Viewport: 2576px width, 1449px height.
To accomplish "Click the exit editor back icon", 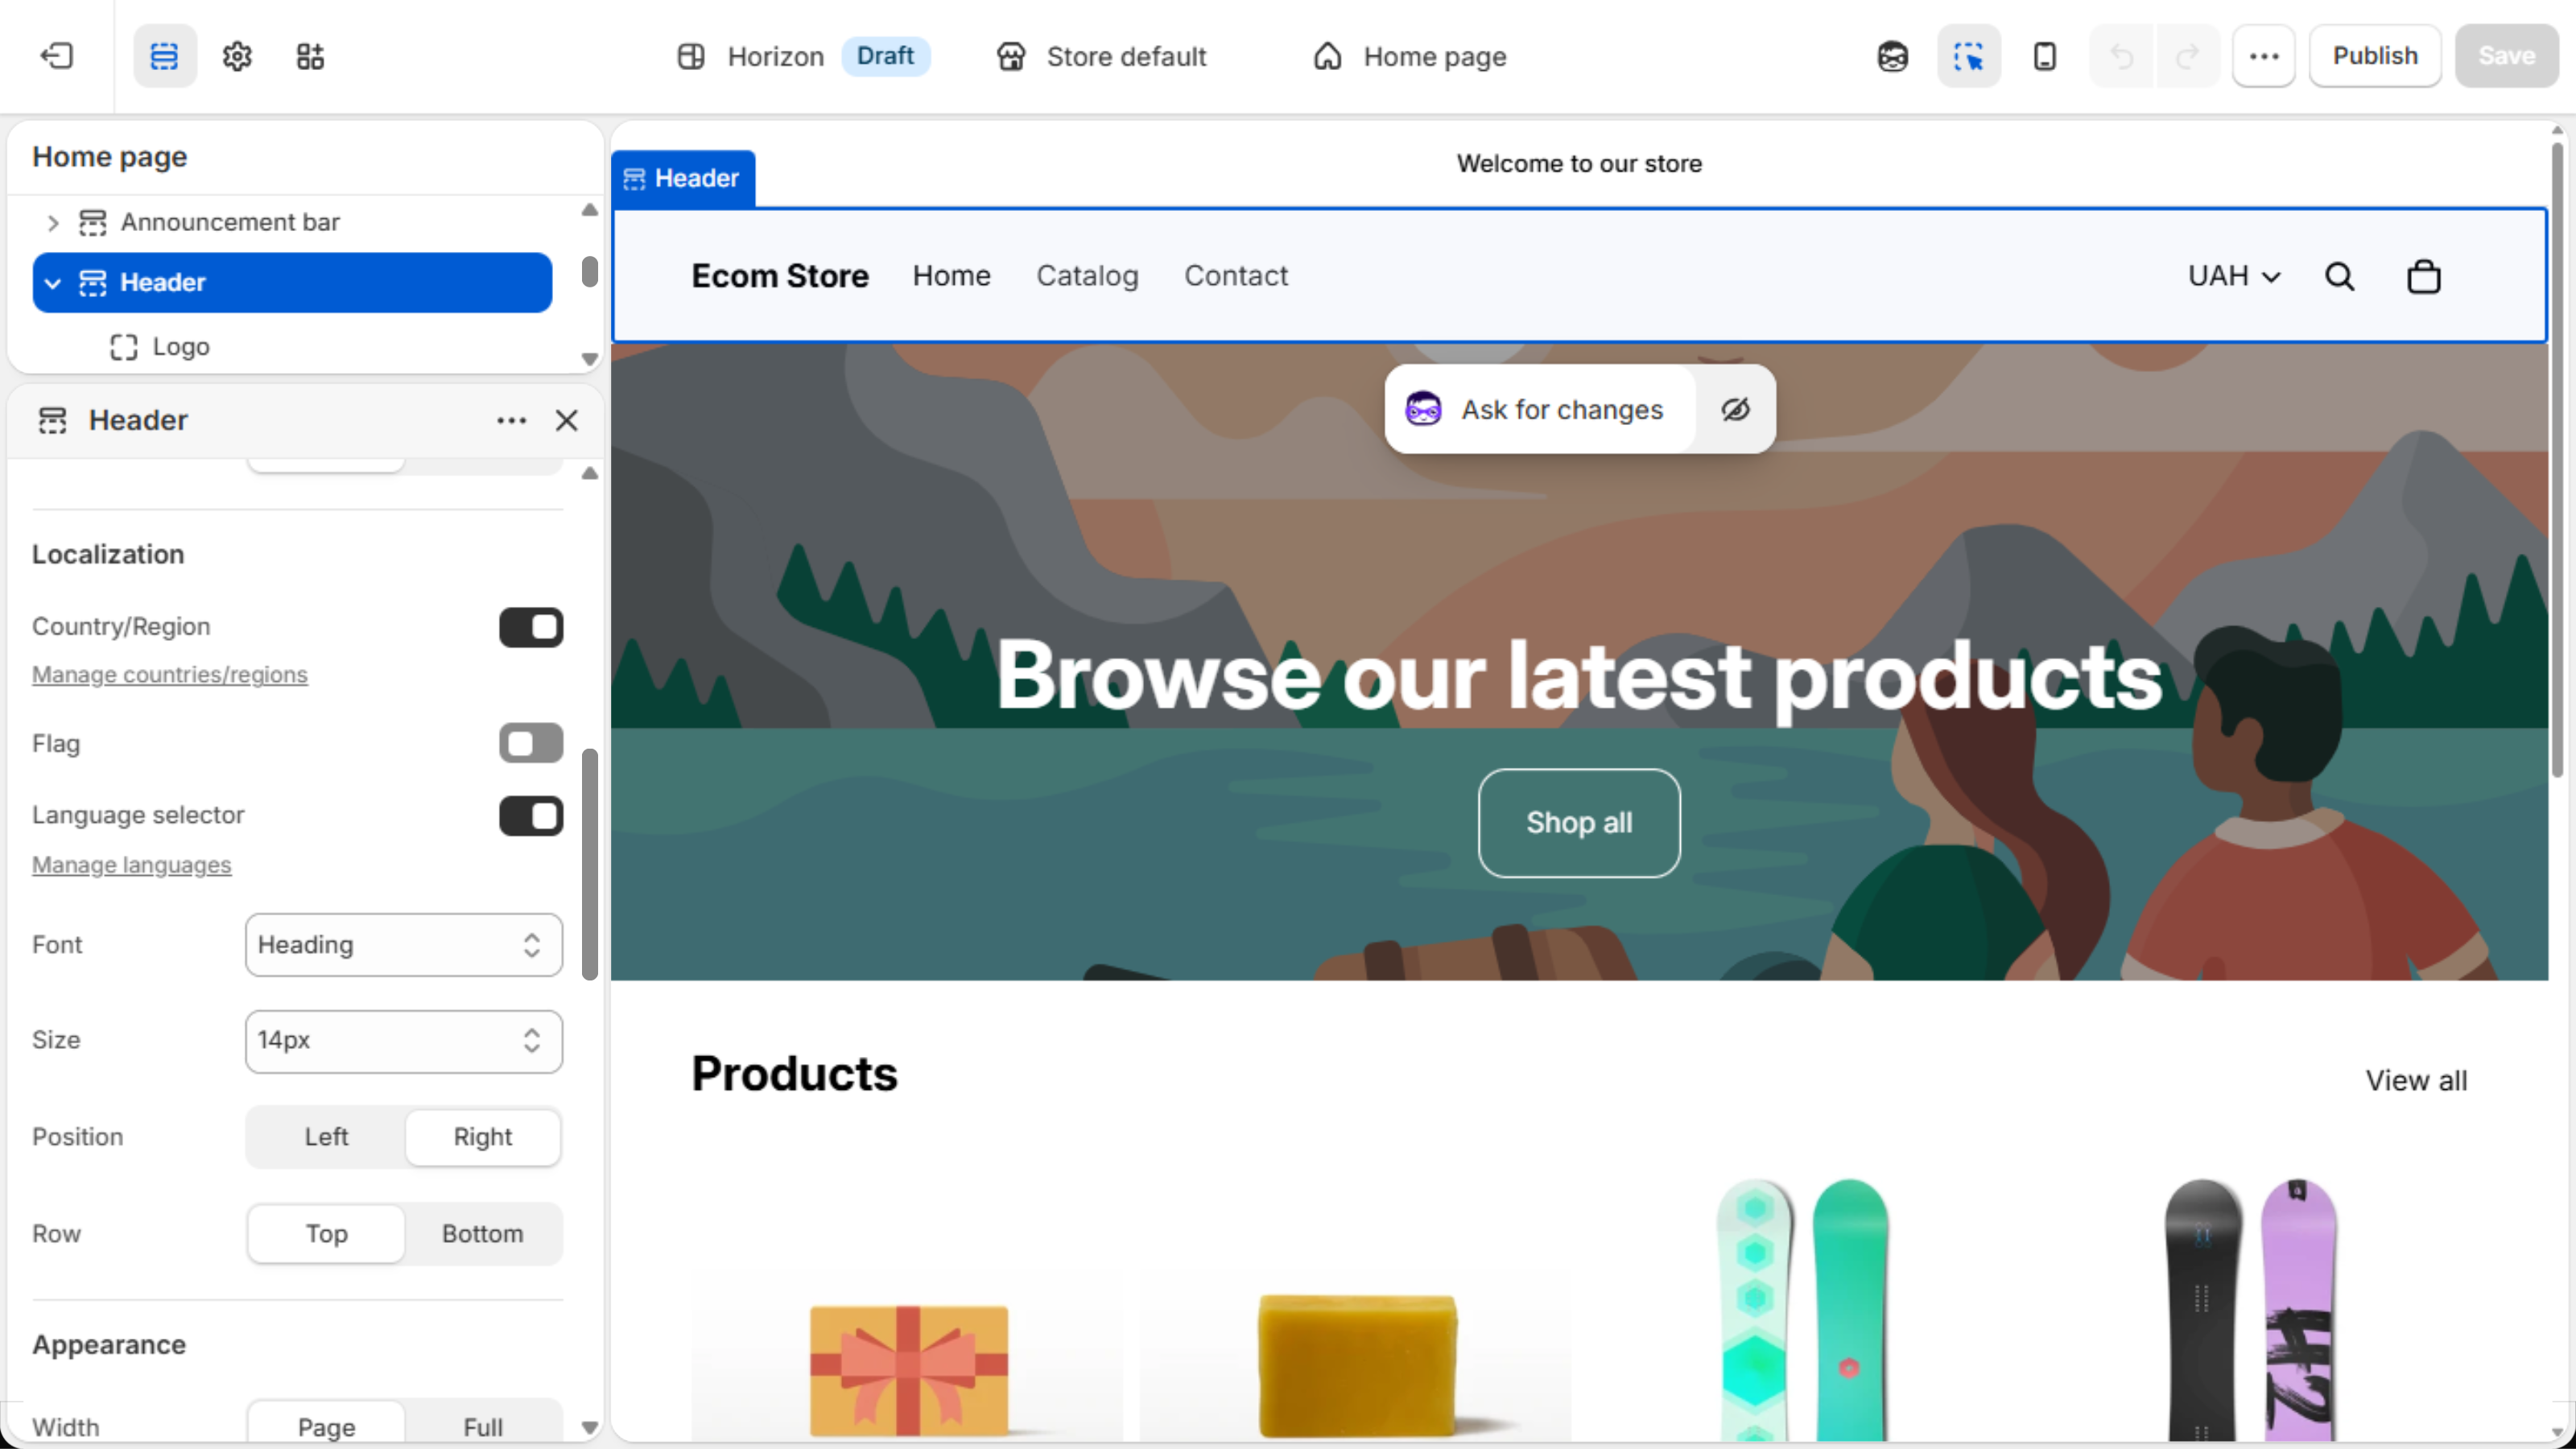I will 57,56.
